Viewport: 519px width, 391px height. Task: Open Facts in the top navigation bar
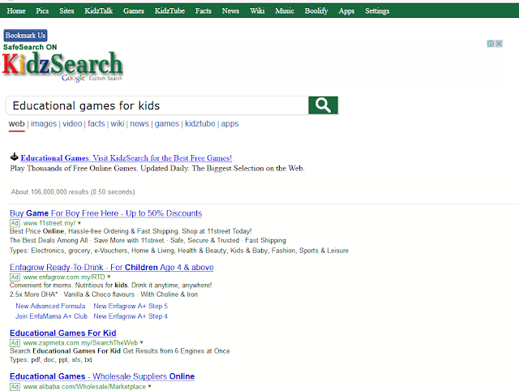pyautogui.click(x=204, y=11)
